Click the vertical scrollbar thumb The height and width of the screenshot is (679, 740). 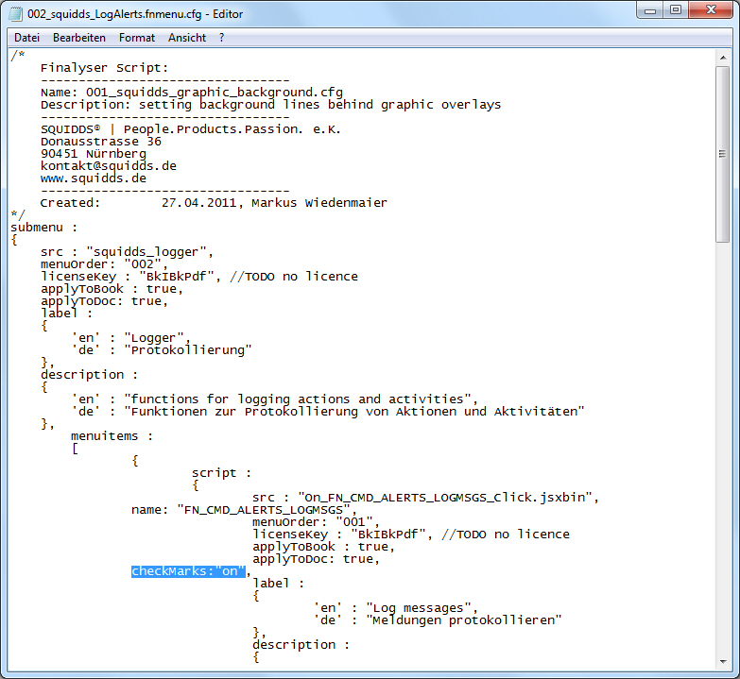pyautogui.click(x=723, y=154)
